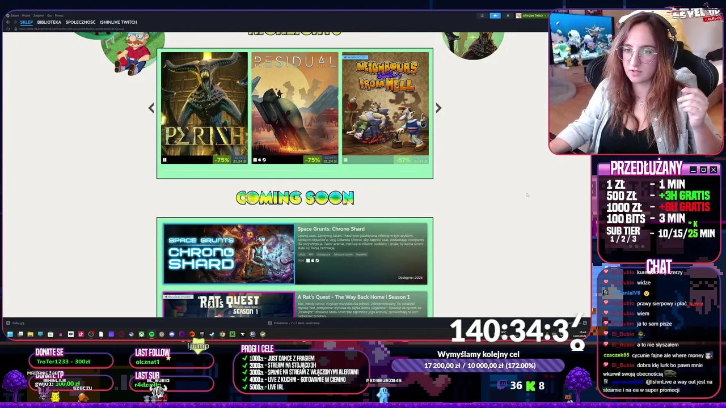Open the Space Grunts Chrono Shard banner image
Screen dimensions: 726x408
pos(229,254)
